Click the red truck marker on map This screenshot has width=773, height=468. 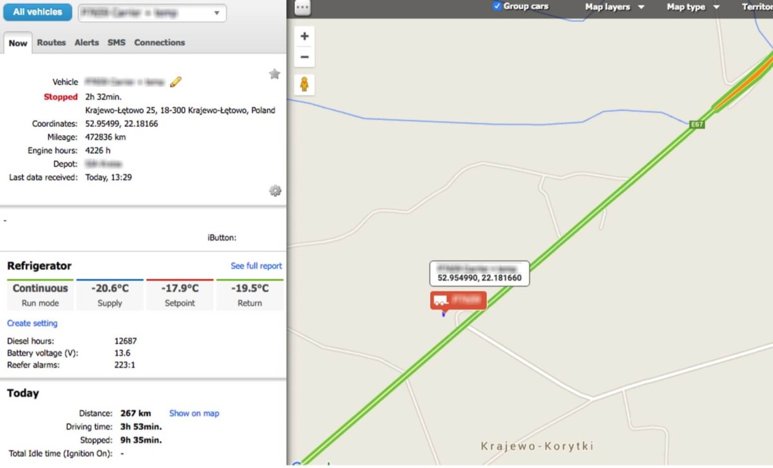coord(458,300)
